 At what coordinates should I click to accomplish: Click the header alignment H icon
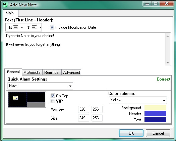13,27
